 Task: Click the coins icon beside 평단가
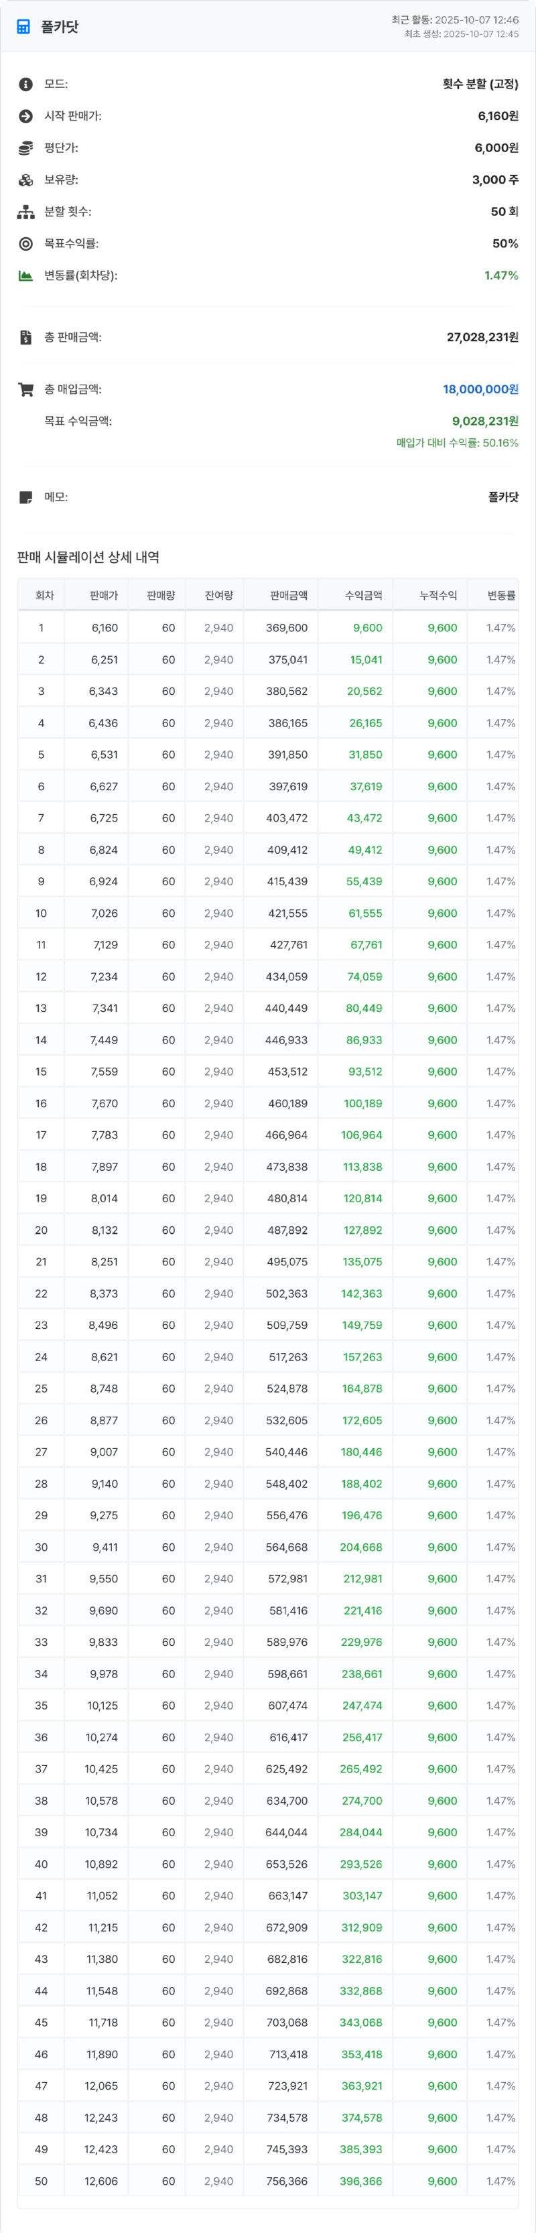point(26,148)
